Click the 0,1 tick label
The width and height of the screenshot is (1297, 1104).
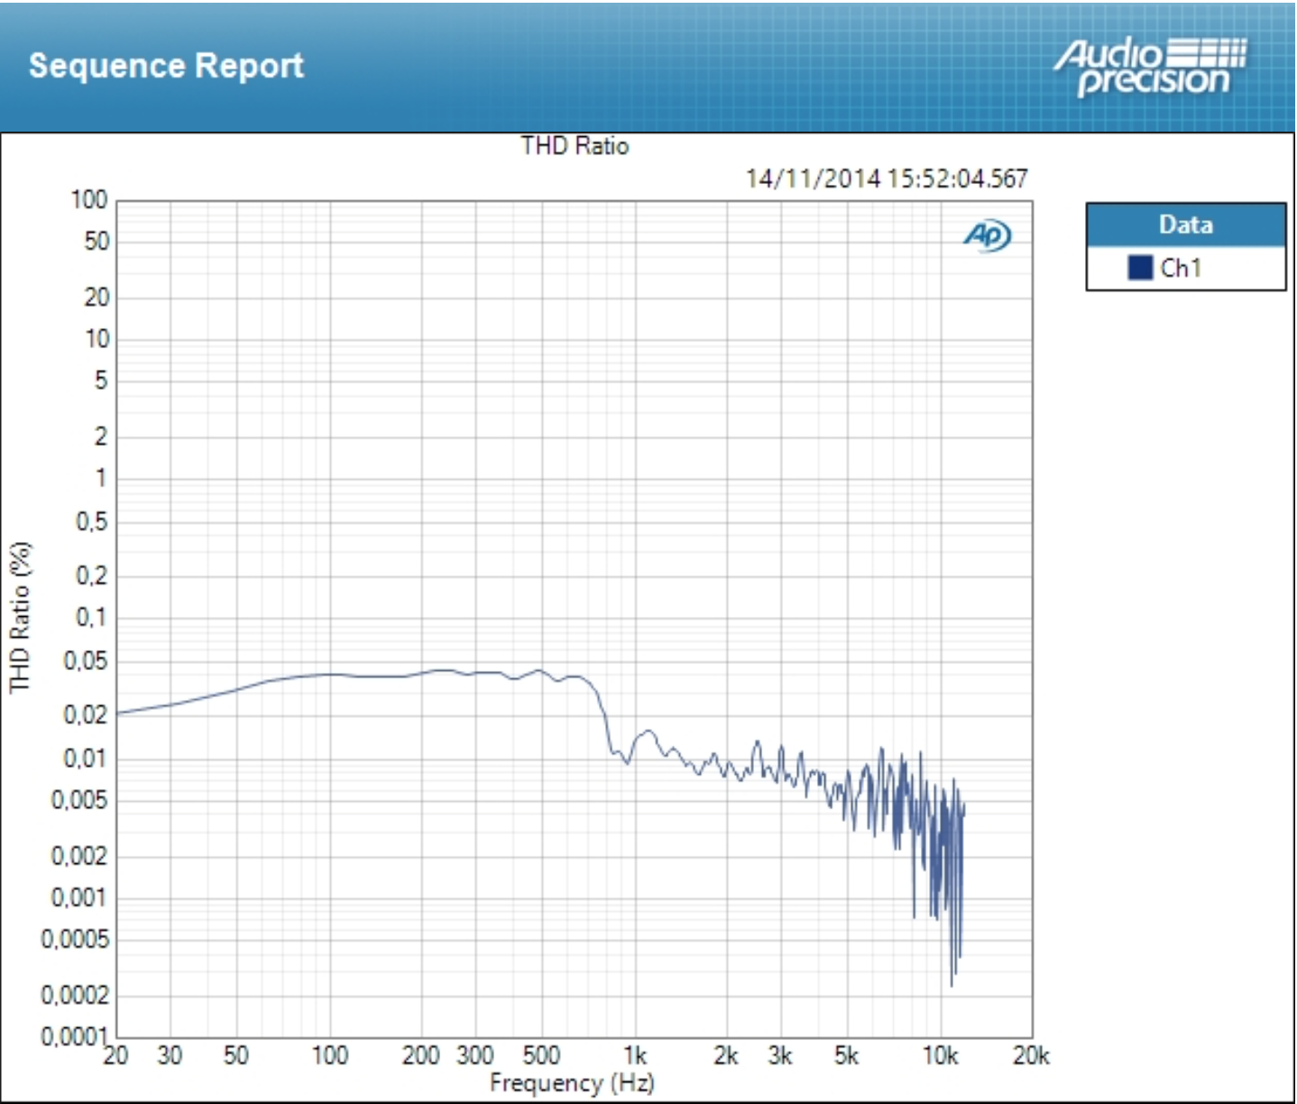click(91, 619)
